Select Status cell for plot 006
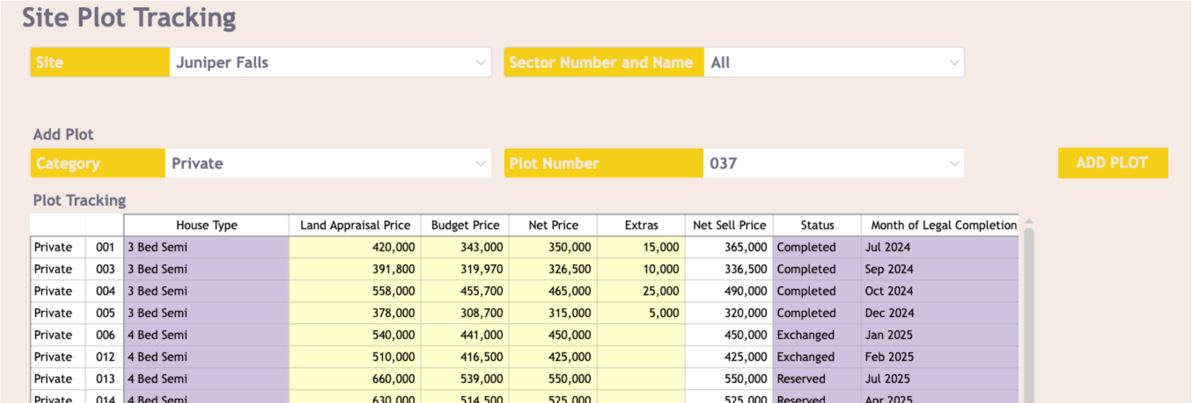Screen dimensions: 1192x403 pos(817,335)
